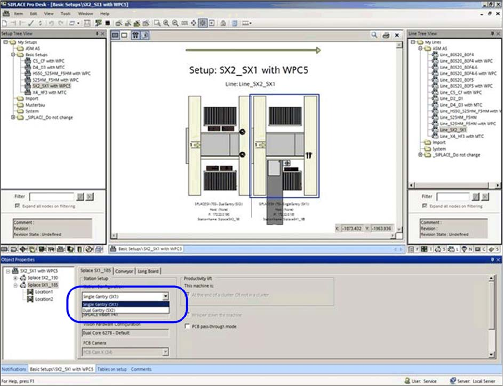Open the PCB Camera dropdown
Viewport: 503px width, 386px height.
pyautogui.click(x=165, y=352)
